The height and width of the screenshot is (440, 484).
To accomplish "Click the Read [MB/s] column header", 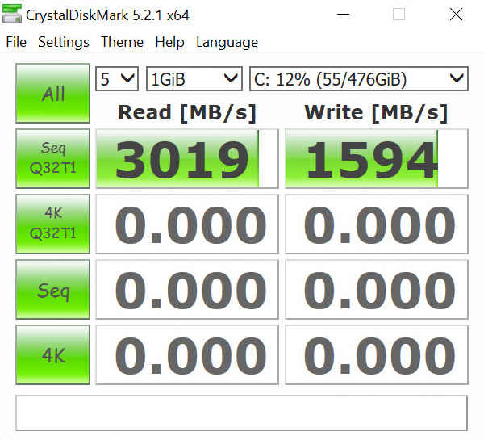I will click(187, 113).
